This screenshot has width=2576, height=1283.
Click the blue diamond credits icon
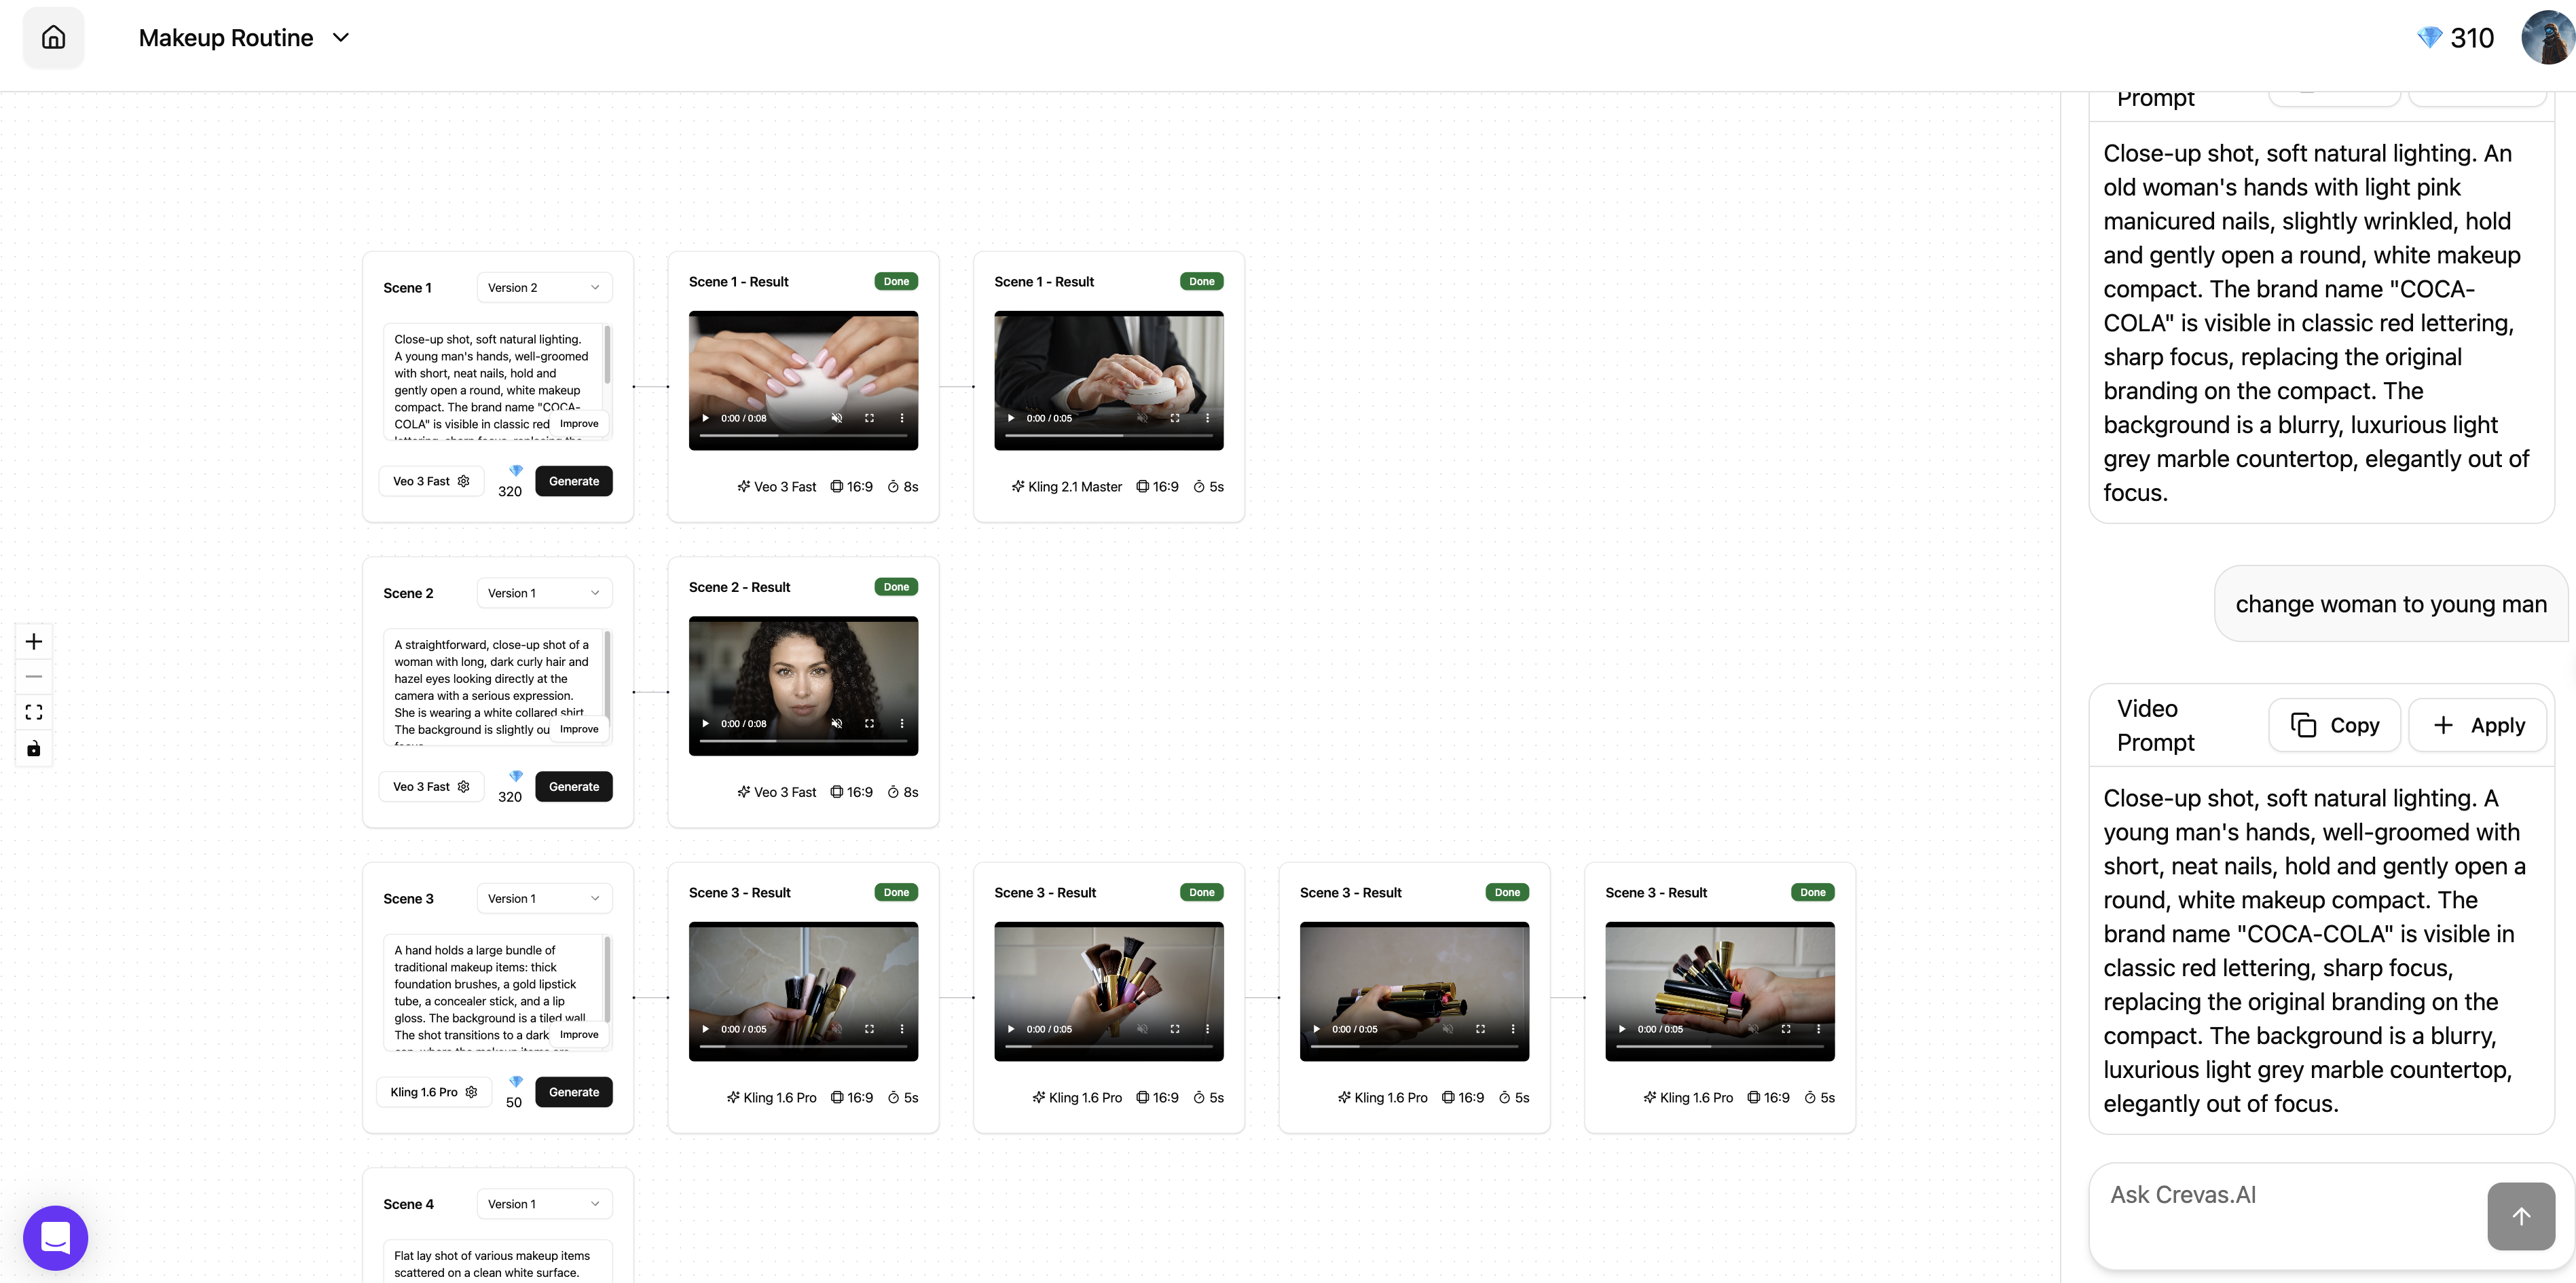(2429, 38)
